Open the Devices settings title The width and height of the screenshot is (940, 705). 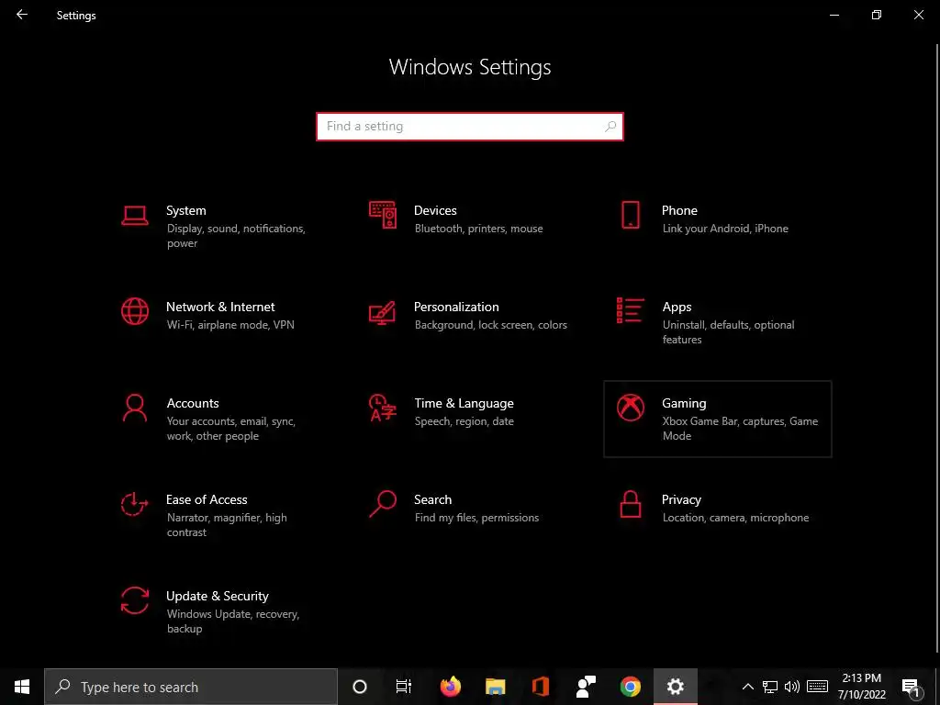point(435,210)
